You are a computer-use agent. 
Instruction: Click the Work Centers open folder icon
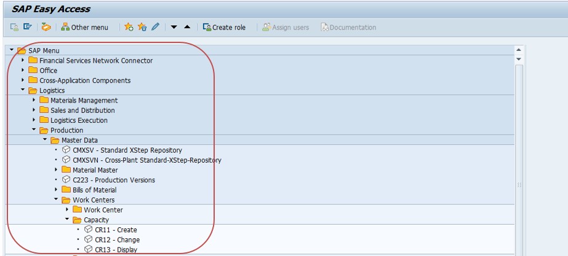click(x=66, y=200)
